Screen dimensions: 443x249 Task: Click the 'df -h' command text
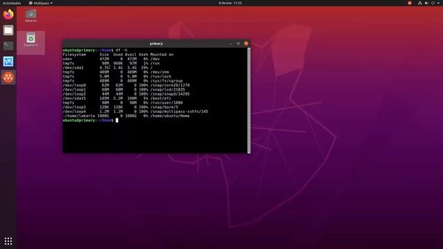122,50
